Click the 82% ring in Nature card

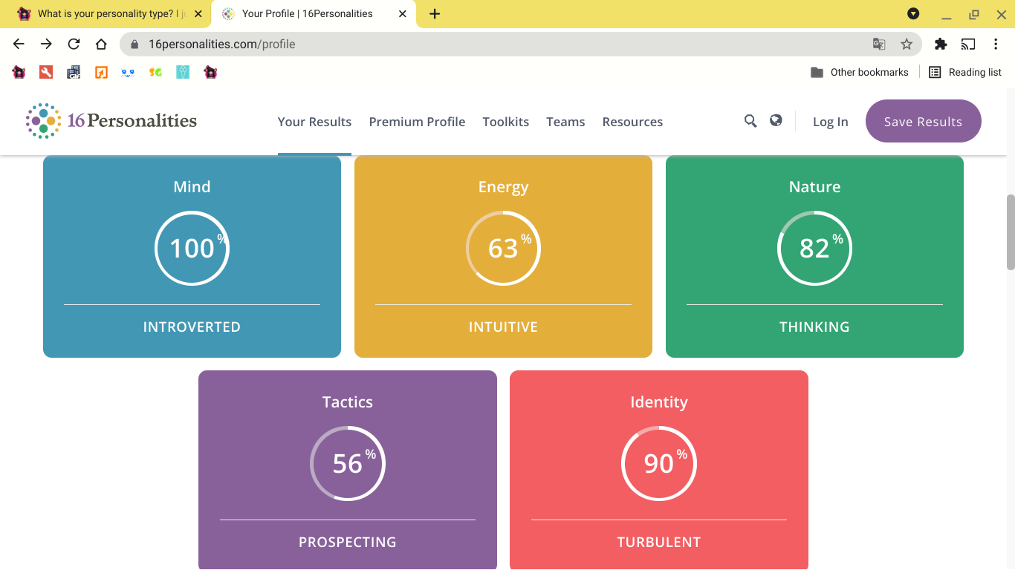tap(814, 249)
